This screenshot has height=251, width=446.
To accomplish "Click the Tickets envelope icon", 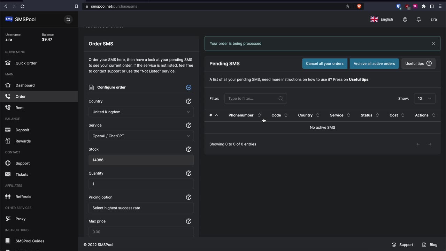I will click(x=8, y=174).
